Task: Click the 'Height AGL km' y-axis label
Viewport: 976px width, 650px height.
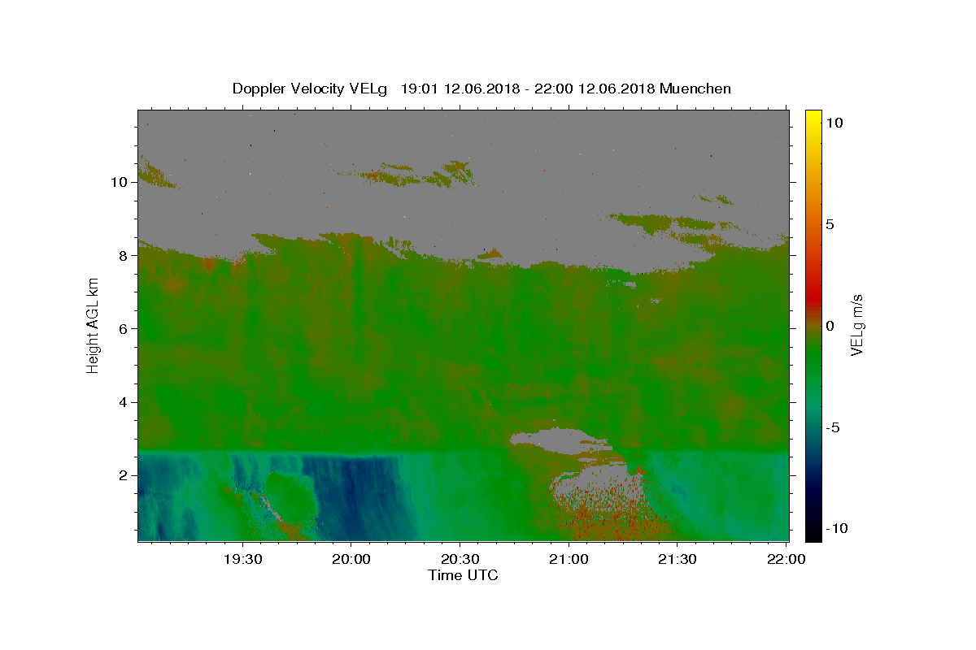Action: click(93, 325)
